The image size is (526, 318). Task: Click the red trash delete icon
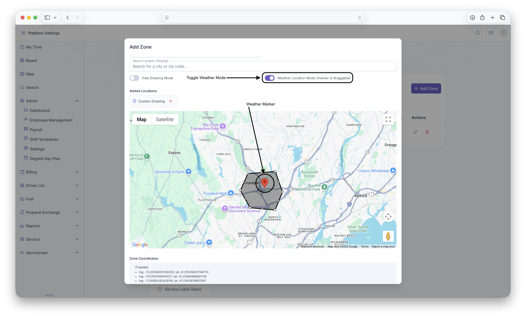427,132
